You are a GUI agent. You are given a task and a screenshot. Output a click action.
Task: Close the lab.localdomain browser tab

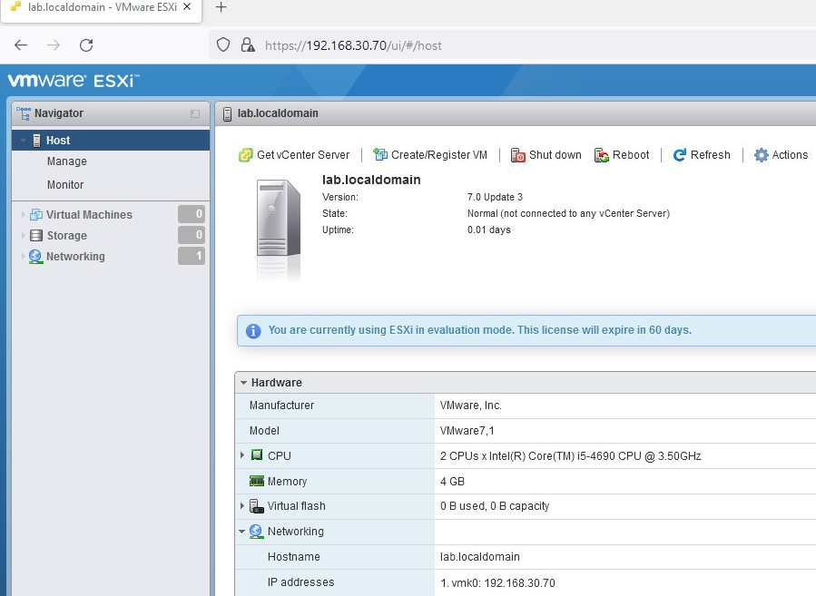[x=187, y=7]
